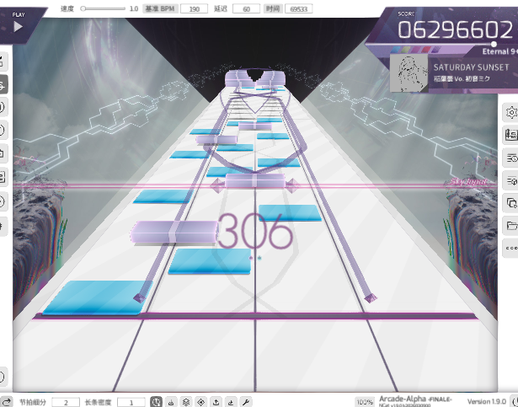
Task: Open the folder icon in right sidebar
Action: click(510, 226)
